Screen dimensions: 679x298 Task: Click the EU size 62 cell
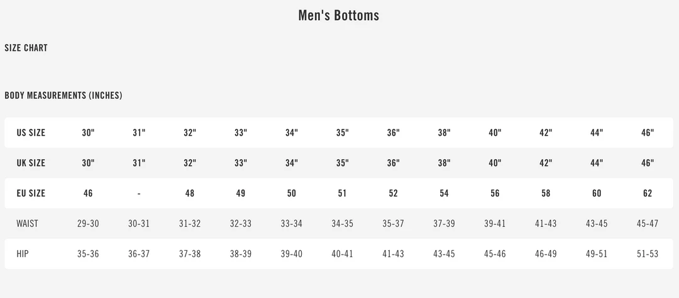coord(648,193)
